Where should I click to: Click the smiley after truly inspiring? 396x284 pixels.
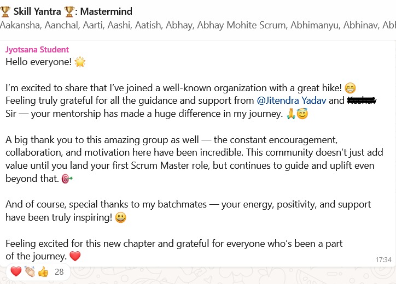(121, 218)
